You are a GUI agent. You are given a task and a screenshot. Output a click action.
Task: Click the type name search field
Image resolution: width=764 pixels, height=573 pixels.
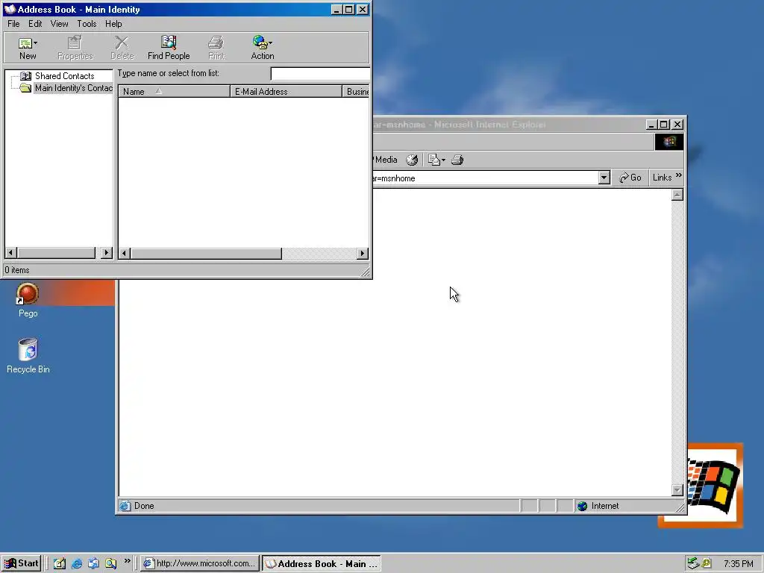320,74
